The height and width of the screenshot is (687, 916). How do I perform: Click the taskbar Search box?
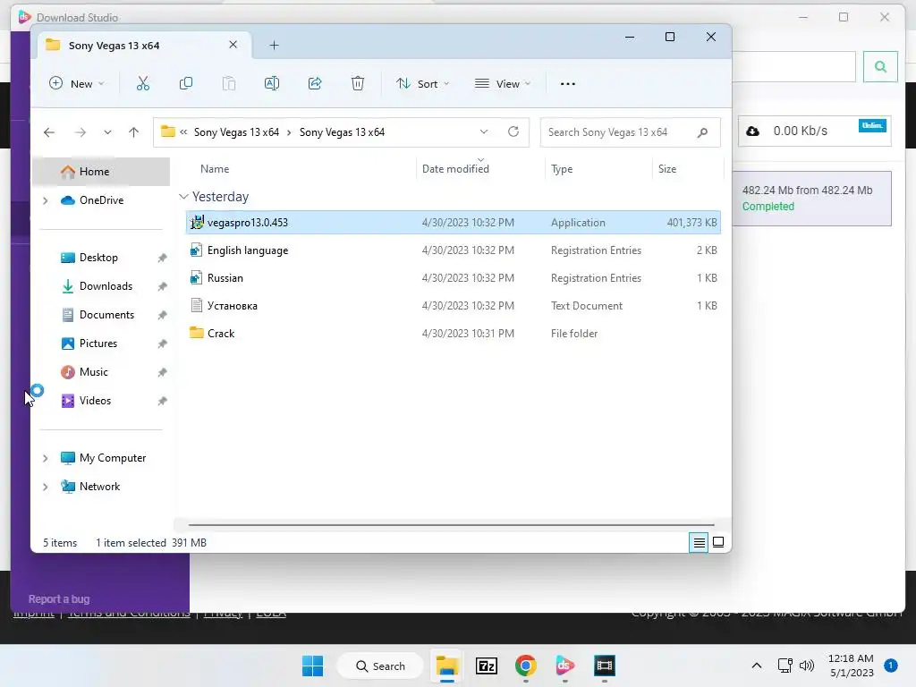[x=380, y=666]
